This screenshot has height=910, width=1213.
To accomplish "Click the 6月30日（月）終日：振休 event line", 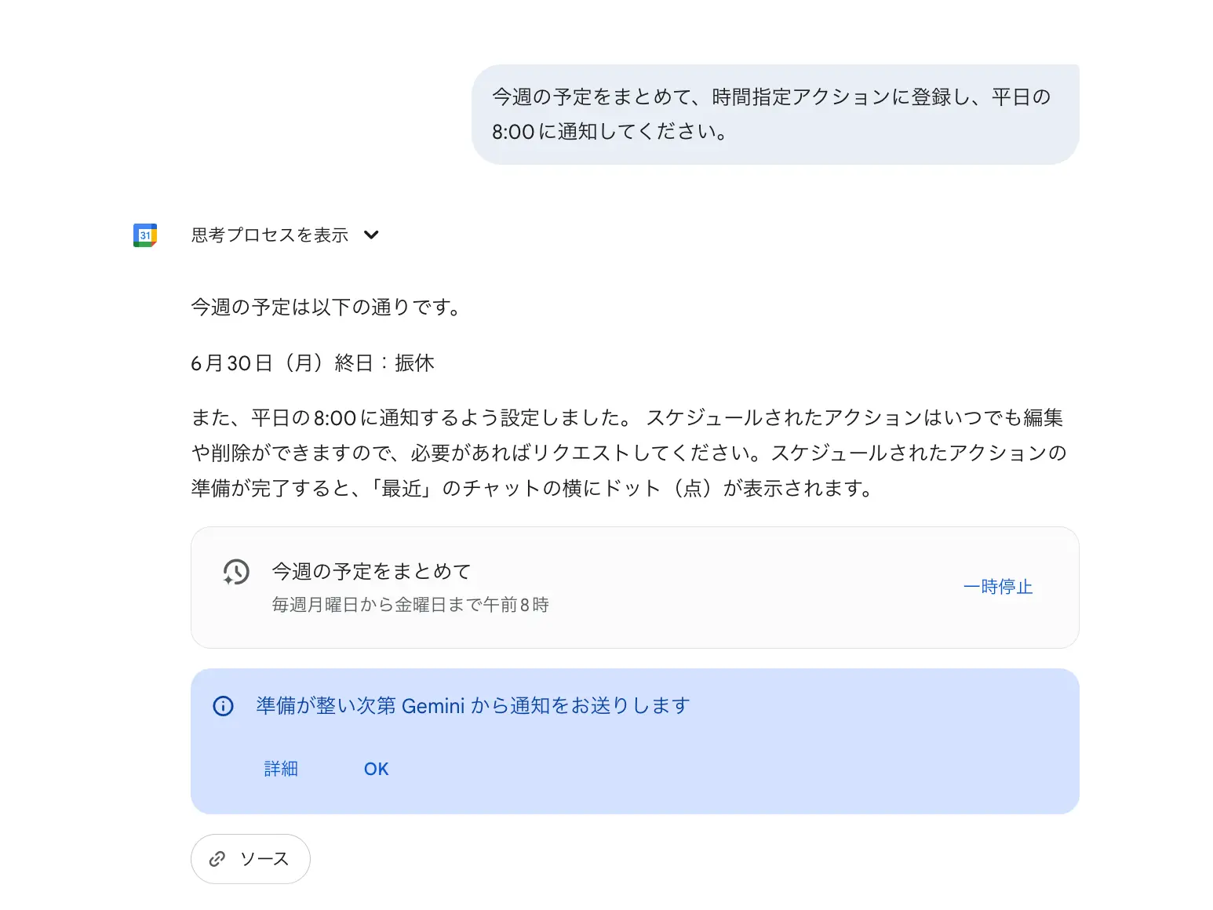I will [313, 363].
